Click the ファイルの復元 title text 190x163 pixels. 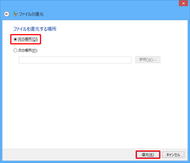pos(31,14)
